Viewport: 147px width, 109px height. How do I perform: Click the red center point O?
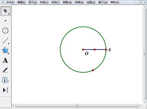[x=83, y=50]
